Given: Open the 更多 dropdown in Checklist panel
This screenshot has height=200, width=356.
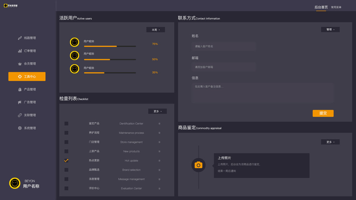Looking at the screenshot, I should click(157, 111).
